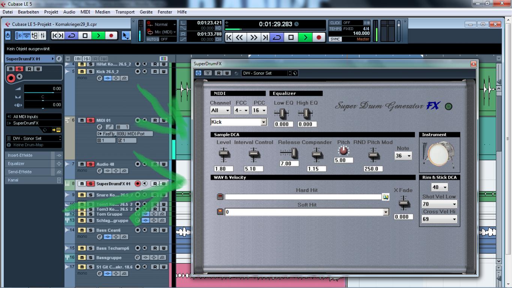Open channel settings e icon of the Bassgruppe track
Viewport: 512px width, 288px height.
137,258
